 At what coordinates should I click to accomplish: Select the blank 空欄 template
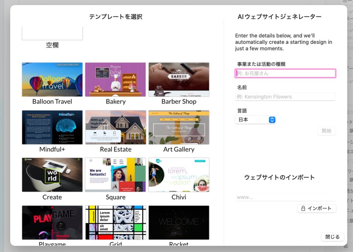point(52,34)
